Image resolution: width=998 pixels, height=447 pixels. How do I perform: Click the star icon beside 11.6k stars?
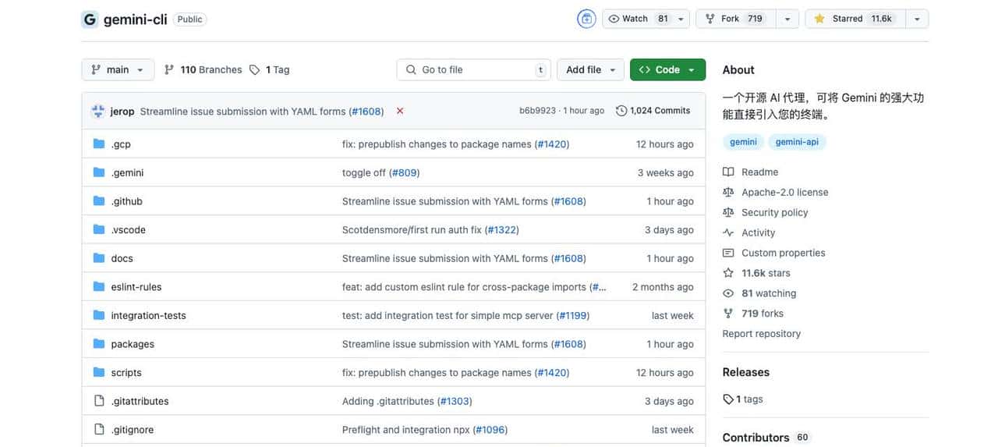(728, 273)
